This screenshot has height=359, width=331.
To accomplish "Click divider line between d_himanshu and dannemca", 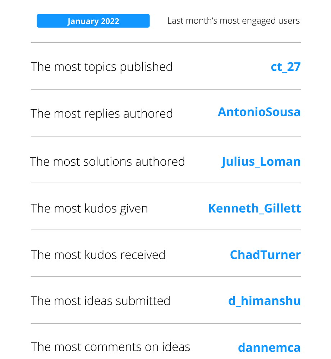I will pos(166,323).
